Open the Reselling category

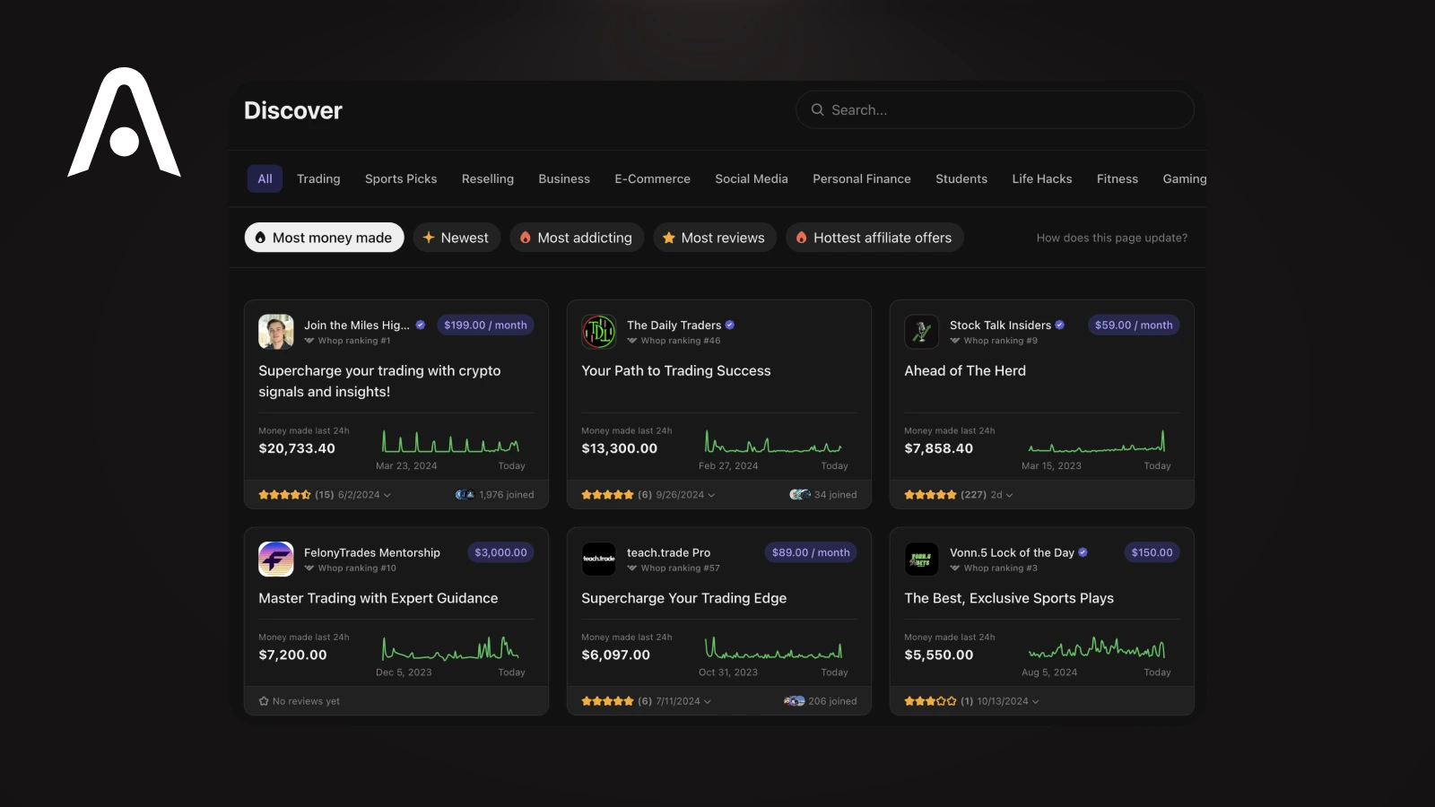click(x=488, y=178)
